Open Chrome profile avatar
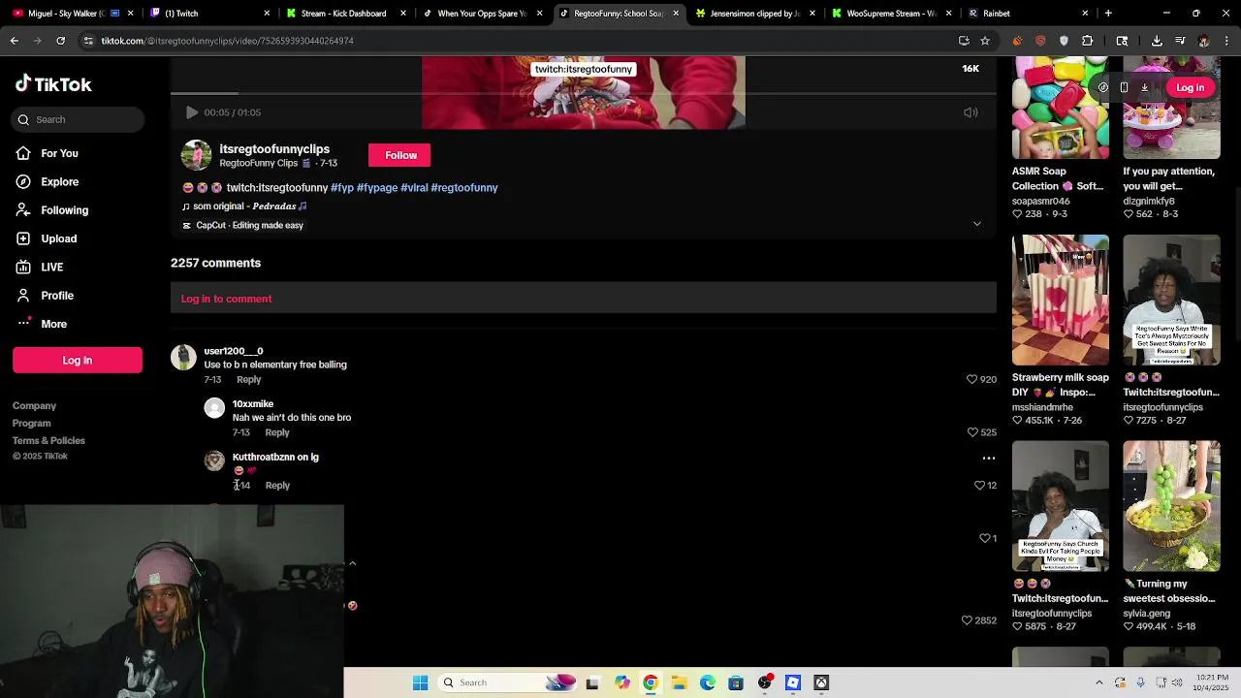Viewport: 1241px width, 698px height. (1203, 41)
